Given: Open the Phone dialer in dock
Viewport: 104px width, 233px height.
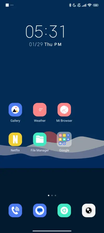Looking at the screenshot, I should point(15,210).
